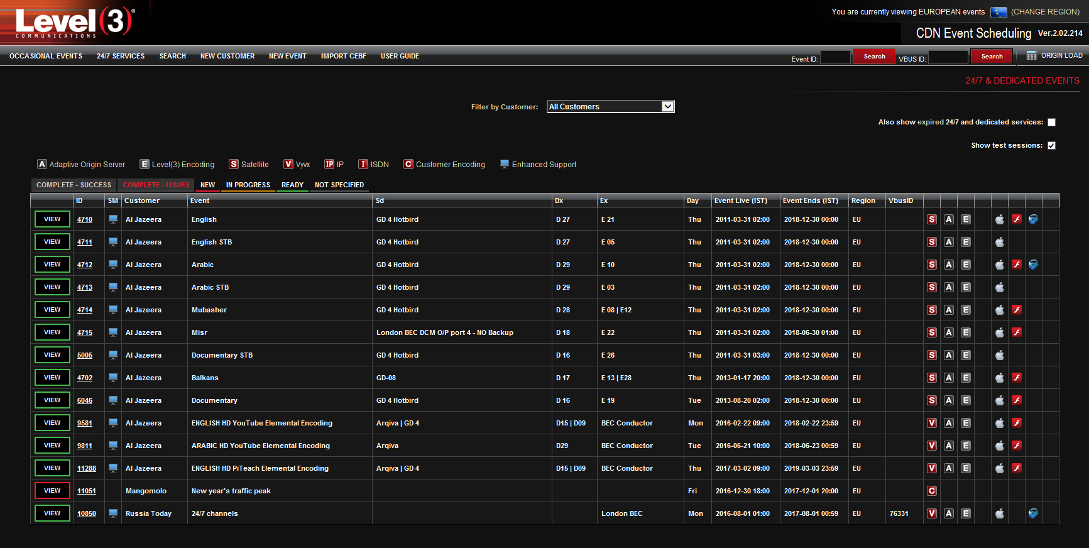1089x548 pixels.
Task: Open the Occasional Events menu
Action: coord(46,56)
